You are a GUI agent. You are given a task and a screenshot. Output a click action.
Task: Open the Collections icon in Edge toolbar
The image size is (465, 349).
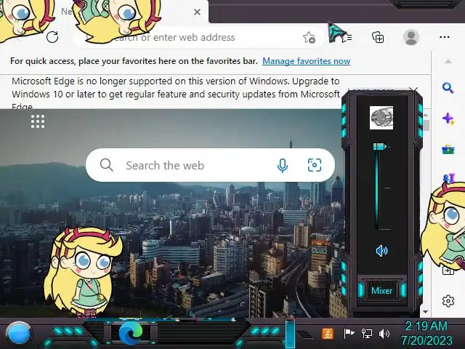[378, 37]
